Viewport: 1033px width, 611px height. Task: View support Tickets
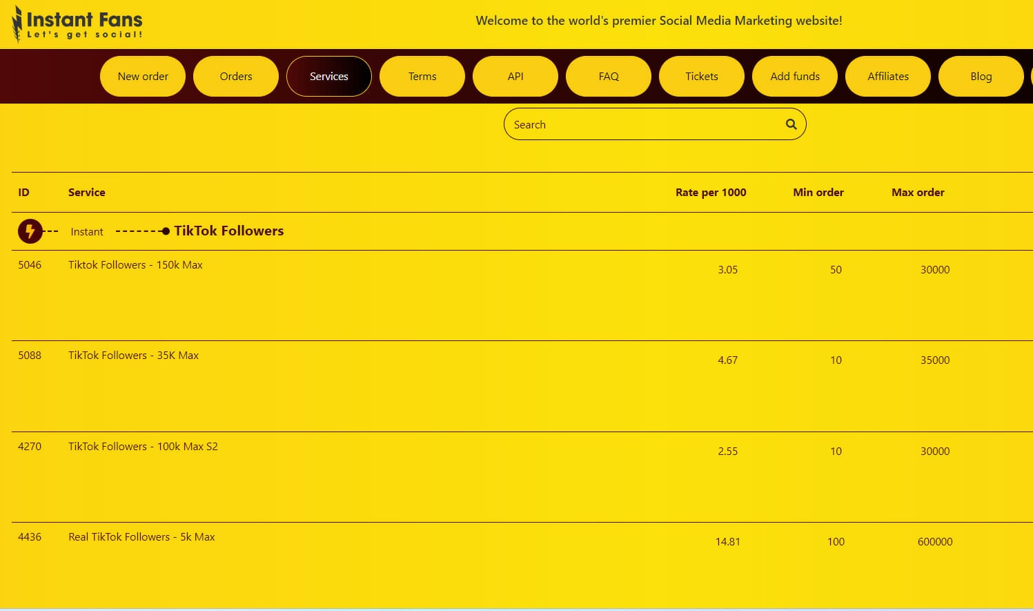702,77
